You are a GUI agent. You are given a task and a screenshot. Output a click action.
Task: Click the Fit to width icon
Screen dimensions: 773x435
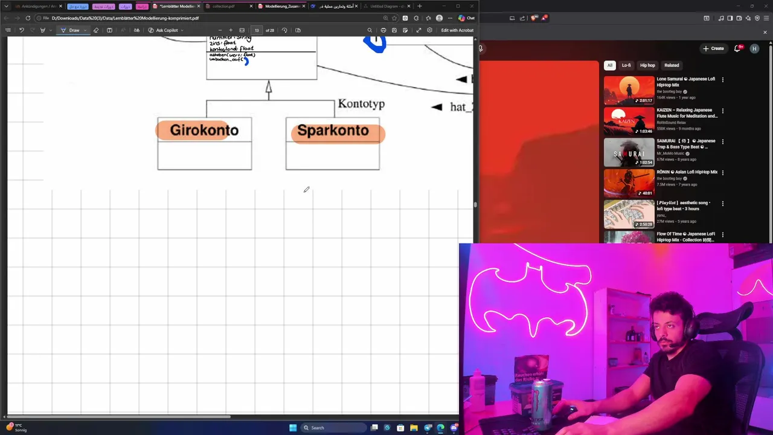pos(242,30)
